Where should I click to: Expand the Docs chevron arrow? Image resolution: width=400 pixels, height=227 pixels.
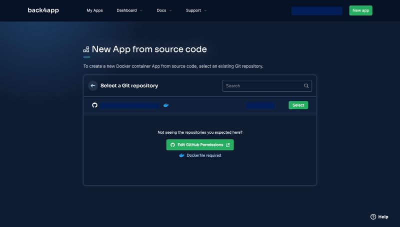(x=170, y=10)
